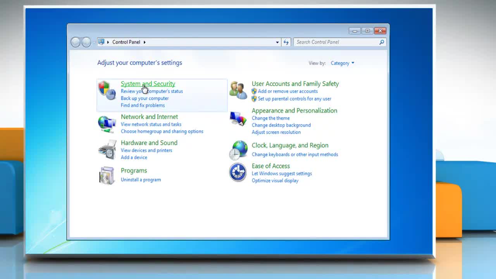Select the Control Panel breadcrumb
This screenshot has height=279, width=496.
click(x=126, y=42)
